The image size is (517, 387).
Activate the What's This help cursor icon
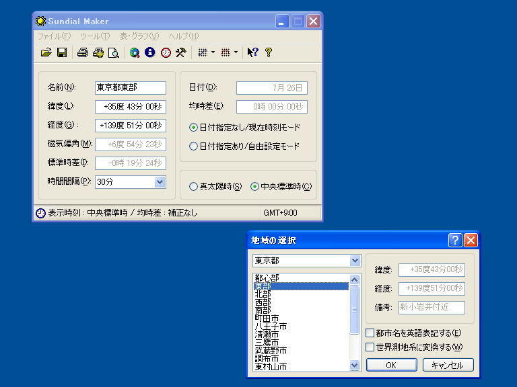tap(252, 52)
